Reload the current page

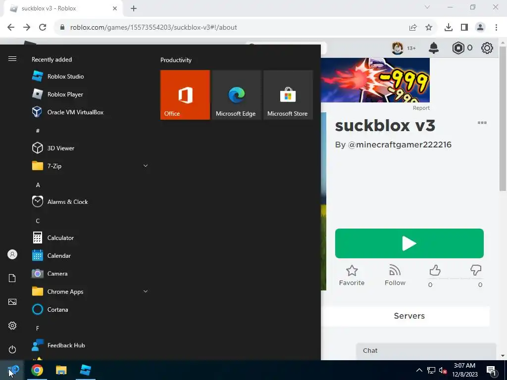click(x=43, y=28)
